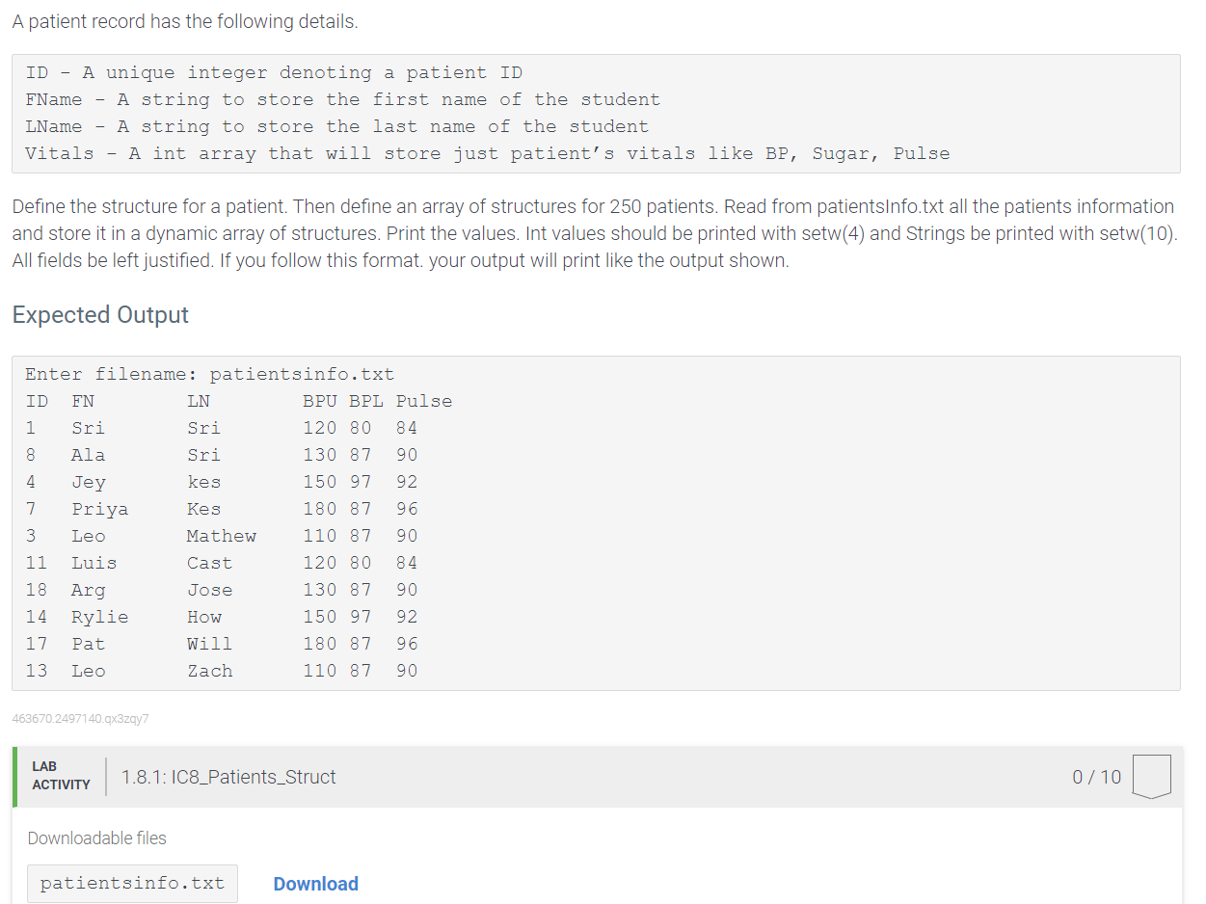Select the Enter filename: patientsinfo.txt line

[x=206, y=374]
